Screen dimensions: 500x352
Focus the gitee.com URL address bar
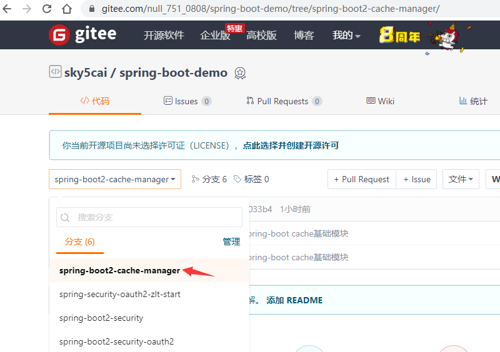tap(271, 9)
